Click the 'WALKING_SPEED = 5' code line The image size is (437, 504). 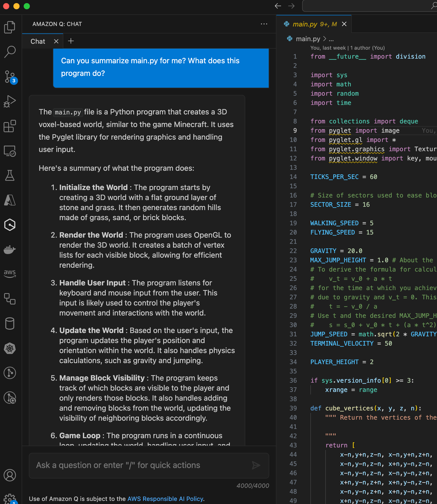(342, 223)
